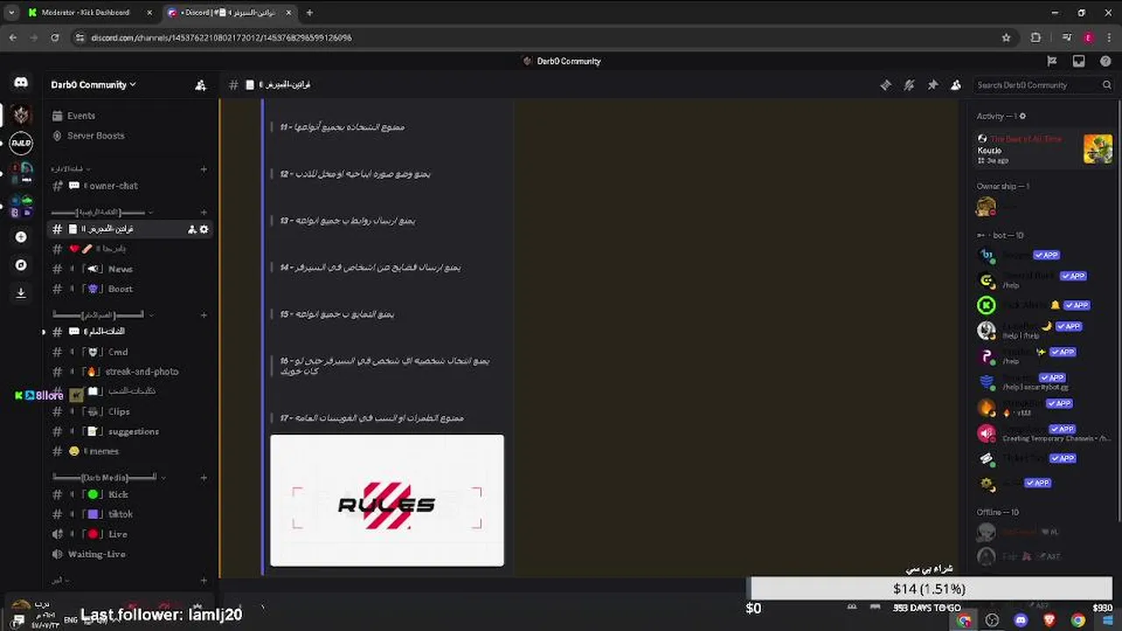Switch to Moderator - Kick Dashboard browser tab
Viewport: 1122px width, 631px height.
(x=90, y=12)
